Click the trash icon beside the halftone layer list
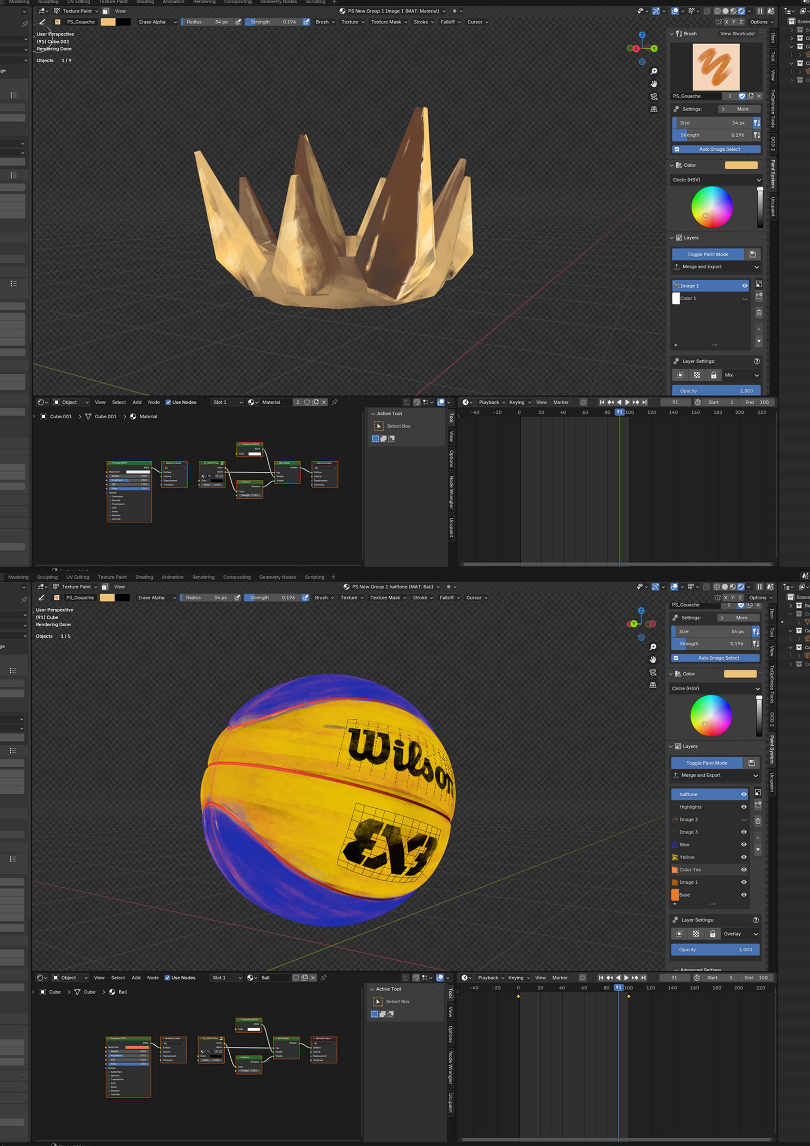 (x=758, y=821)
